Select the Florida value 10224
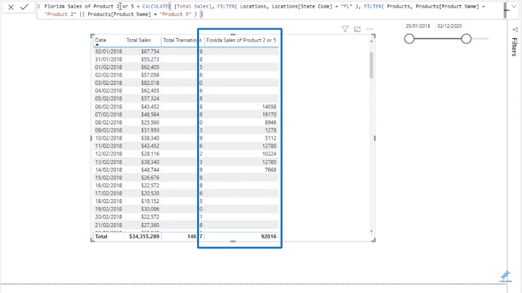This screenshot has width=522, height=293. (269, 154)
